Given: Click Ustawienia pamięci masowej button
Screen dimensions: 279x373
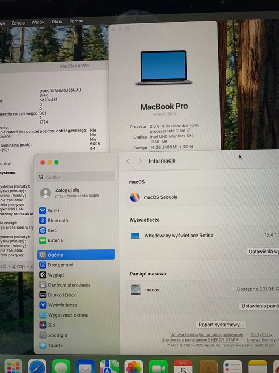Looking at the screenshot, I should tap(259, 306).
